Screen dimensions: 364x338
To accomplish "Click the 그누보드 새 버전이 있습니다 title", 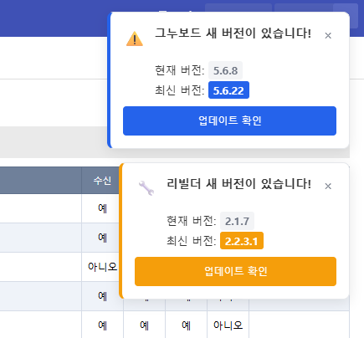I will point(233,33).
